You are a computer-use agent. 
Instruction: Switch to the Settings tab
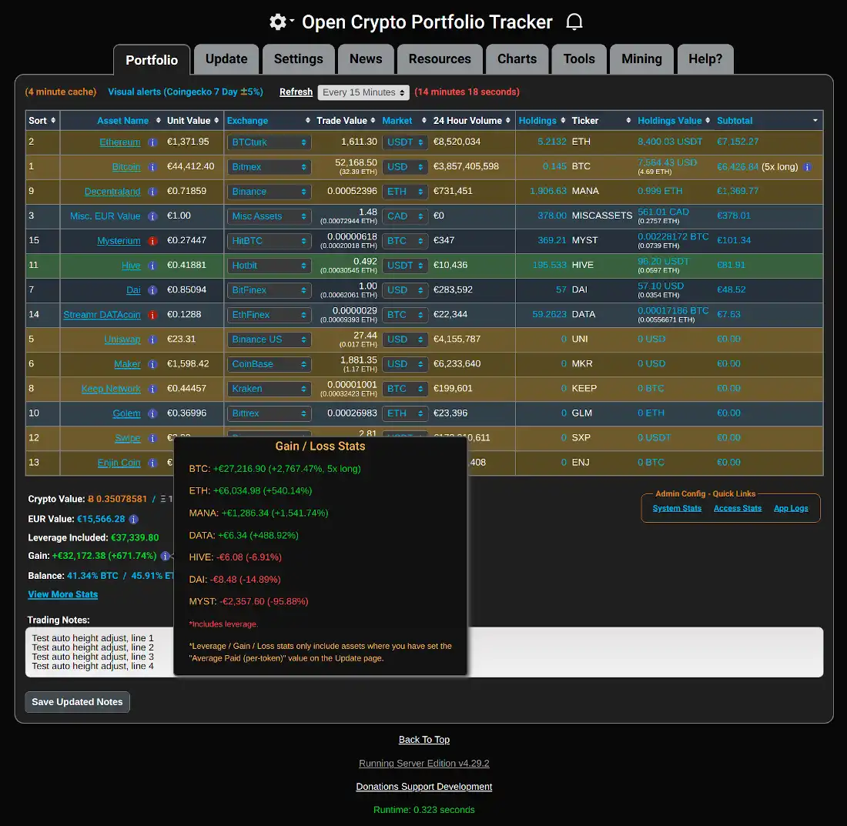pyautogui.click(x=298, y=59)
